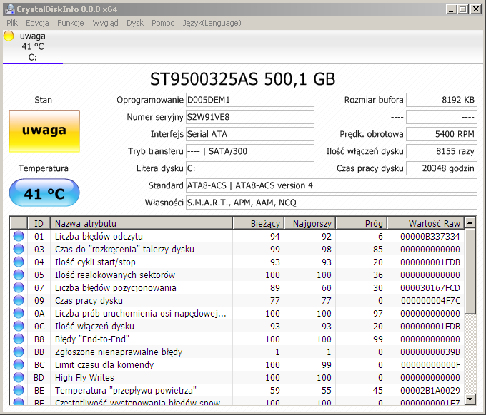
Task: Click the blue status orb for attribute 07
Action: click(x=19, y=287)
